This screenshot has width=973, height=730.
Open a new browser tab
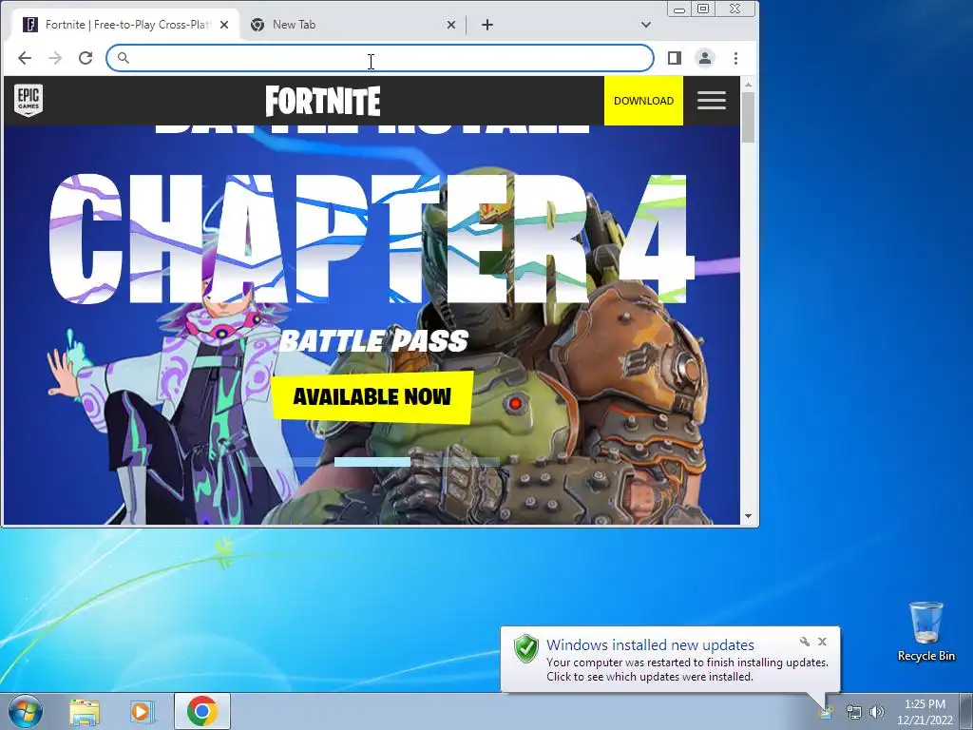point(487,25)
